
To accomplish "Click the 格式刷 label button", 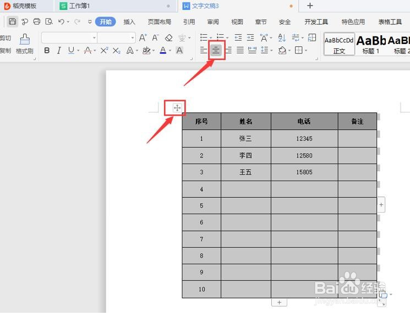I will pos(25,51).
